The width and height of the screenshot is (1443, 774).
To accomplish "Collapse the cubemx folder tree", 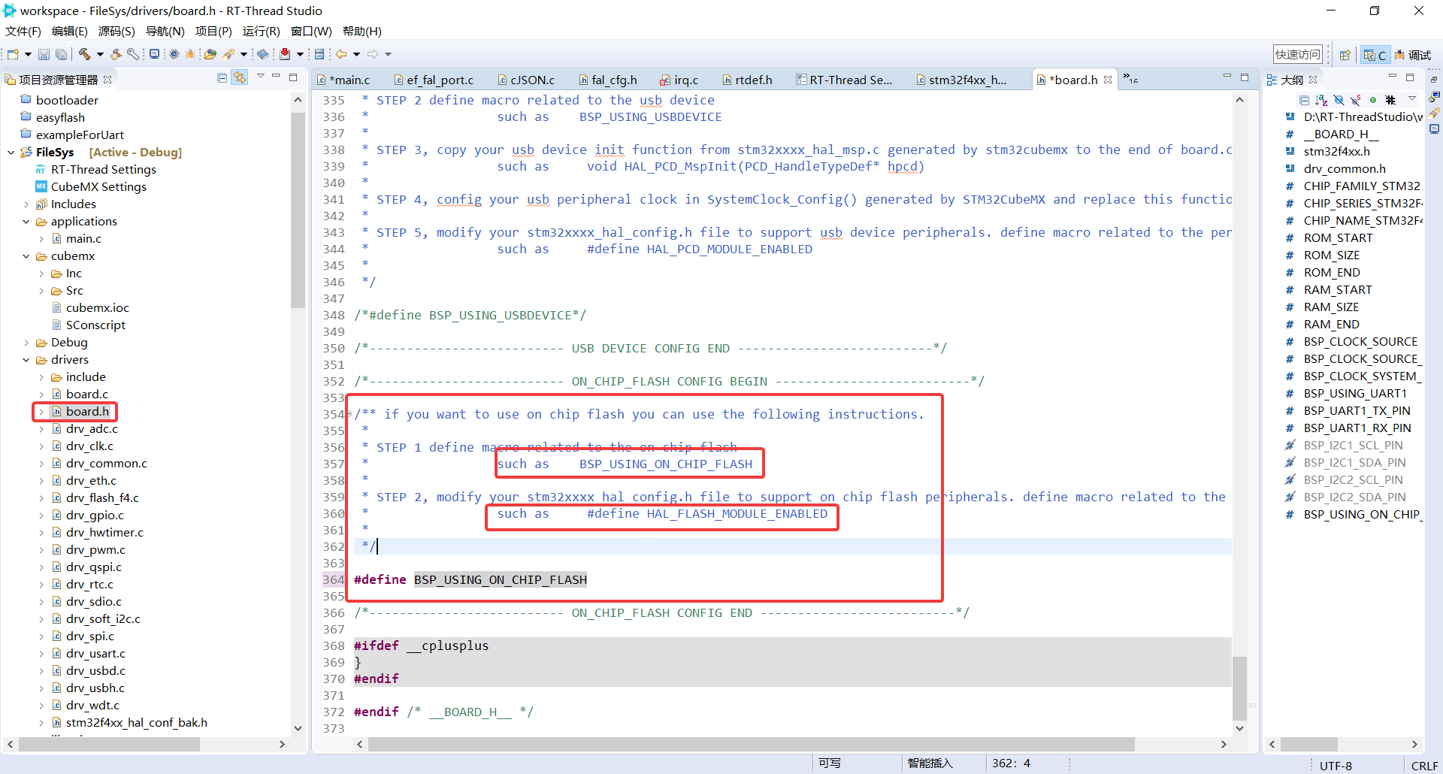I will (26, 255).
